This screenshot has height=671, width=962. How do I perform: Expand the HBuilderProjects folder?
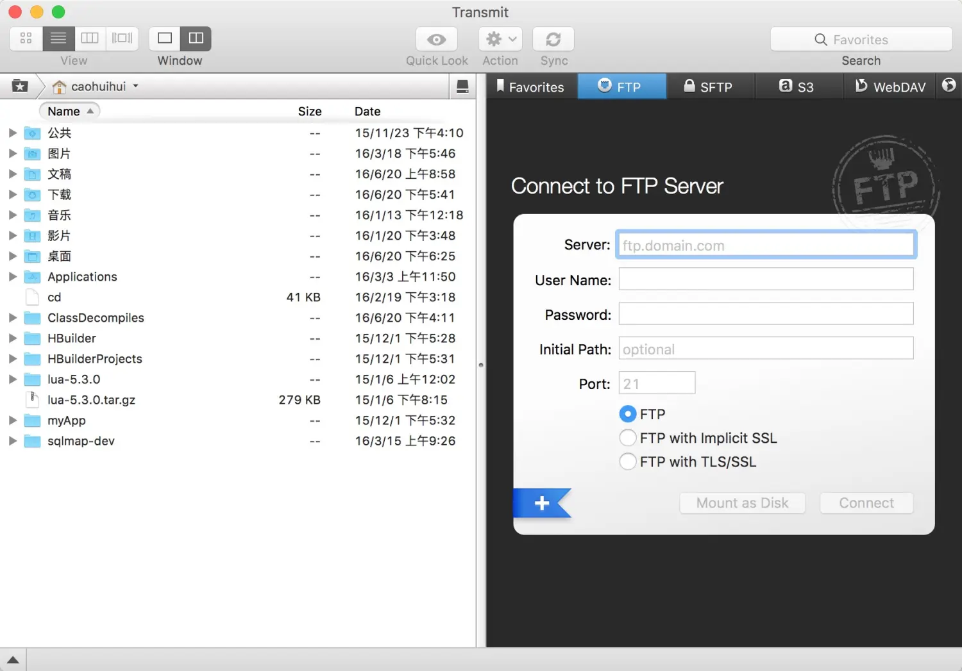[12, 358]
